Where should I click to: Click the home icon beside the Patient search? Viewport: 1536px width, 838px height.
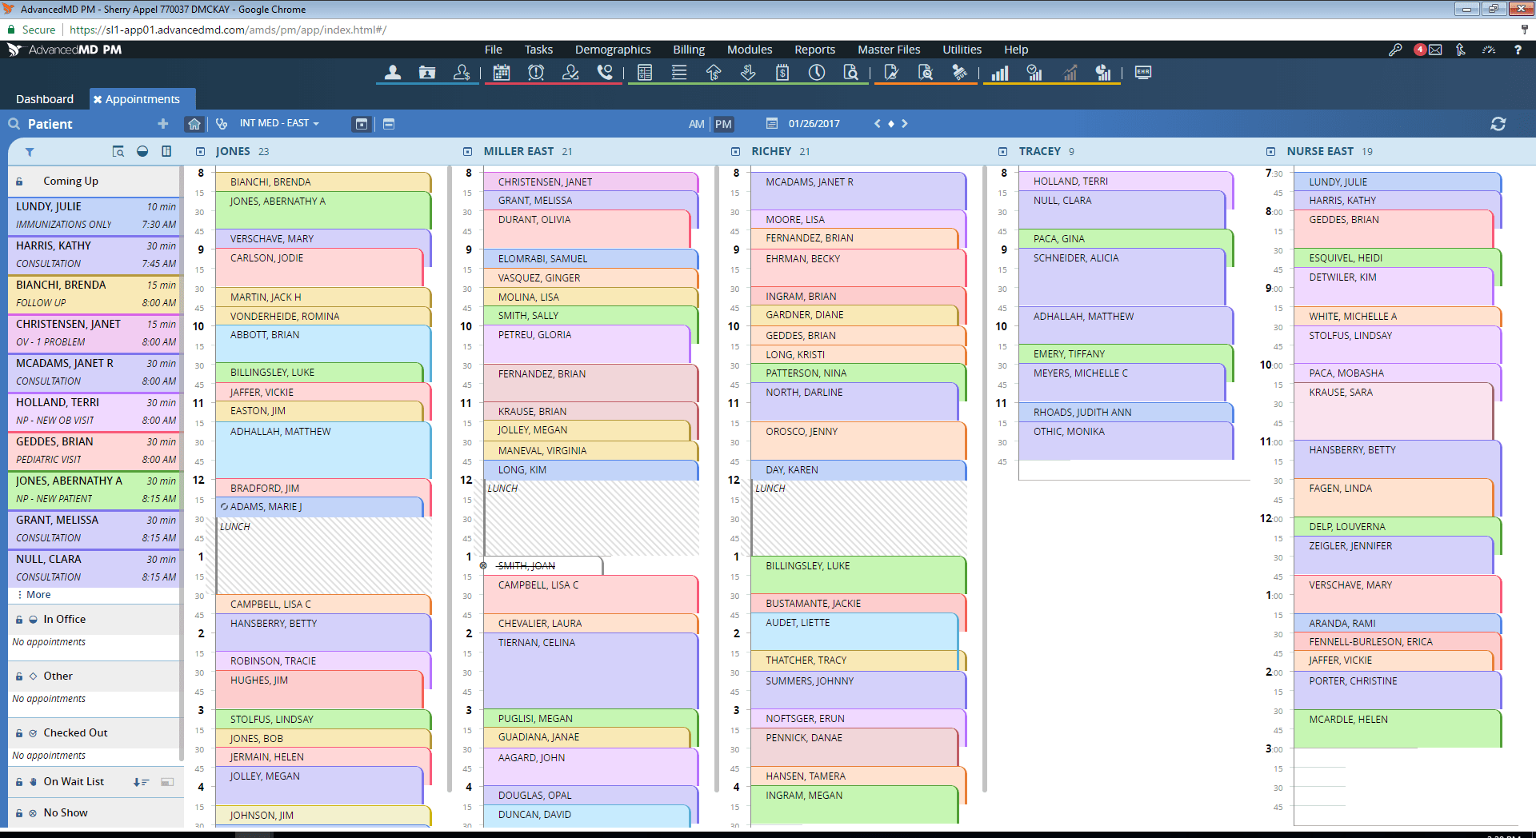point(194,124)
